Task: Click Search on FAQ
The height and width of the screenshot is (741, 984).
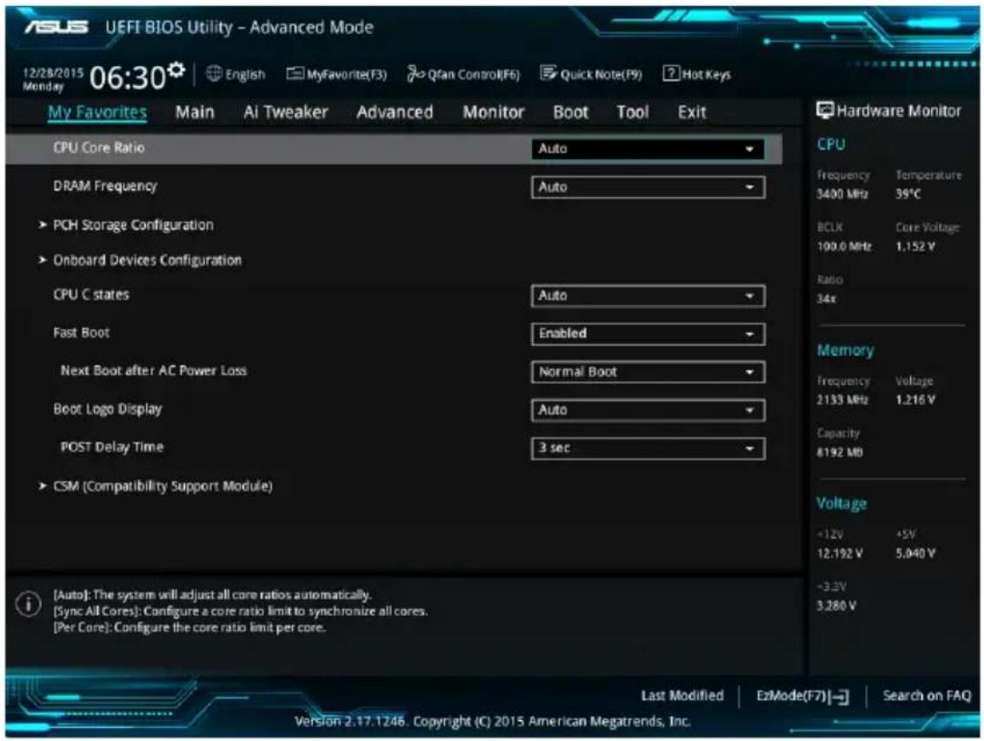Action: pos(927,695)
